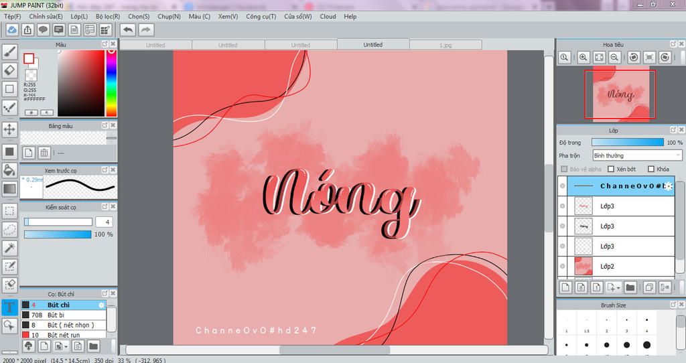Select the Selection Eraser tool
The height and width of the screenshot is (363, 686).
coord(9,284)
